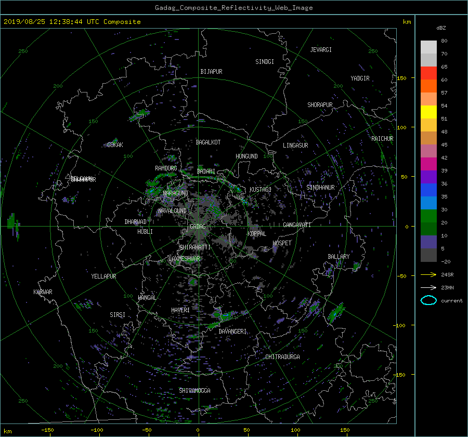Click the -100 km right axis tick

pos(400,325)
